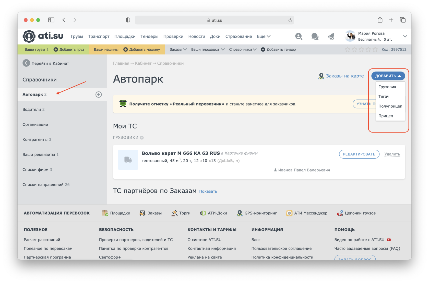This screenshot has width=429, height=283.
Task: Open Транспорт in top navigation
Action: pyautogui.click(x=99, y=36)
